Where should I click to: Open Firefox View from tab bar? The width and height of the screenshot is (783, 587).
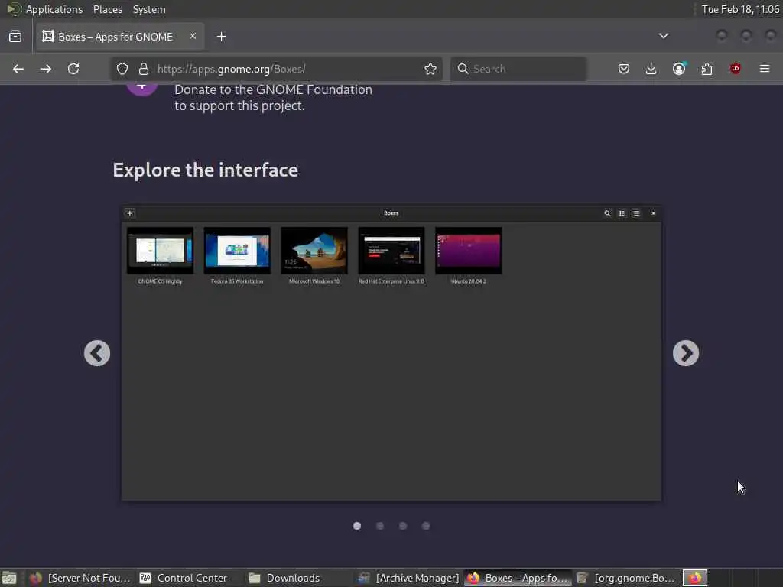coord(15,37)
